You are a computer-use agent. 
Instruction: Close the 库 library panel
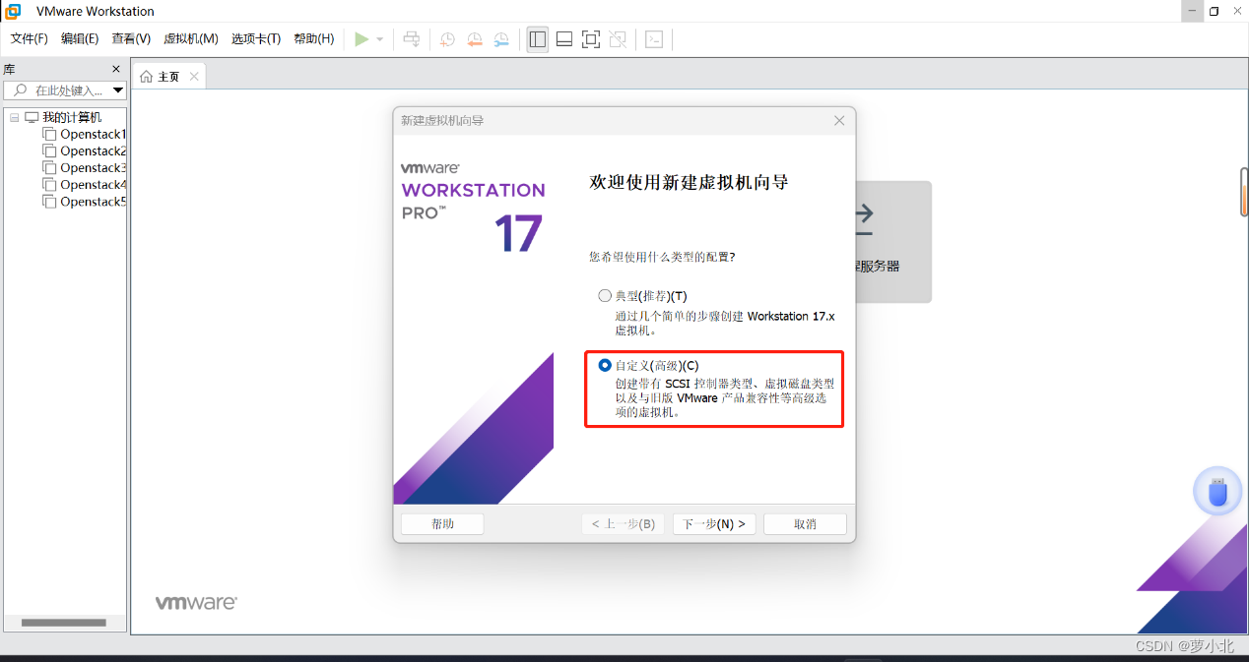point(116,69)
